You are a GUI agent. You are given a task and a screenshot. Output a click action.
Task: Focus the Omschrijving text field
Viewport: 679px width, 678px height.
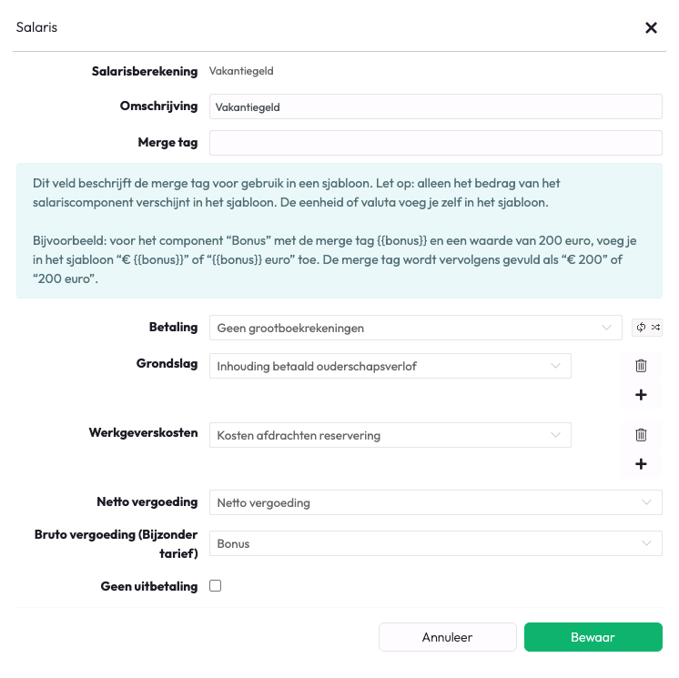435,106
